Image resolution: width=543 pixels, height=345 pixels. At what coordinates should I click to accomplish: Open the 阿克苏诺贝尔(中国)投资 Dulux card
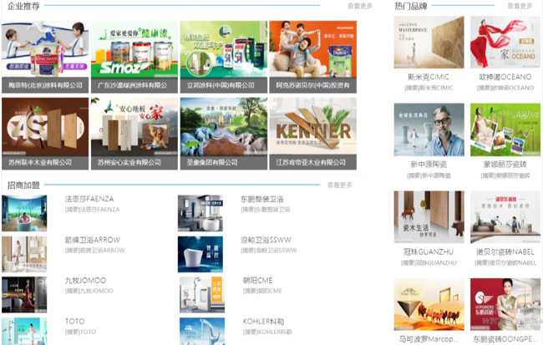click(x=313, y=57)
